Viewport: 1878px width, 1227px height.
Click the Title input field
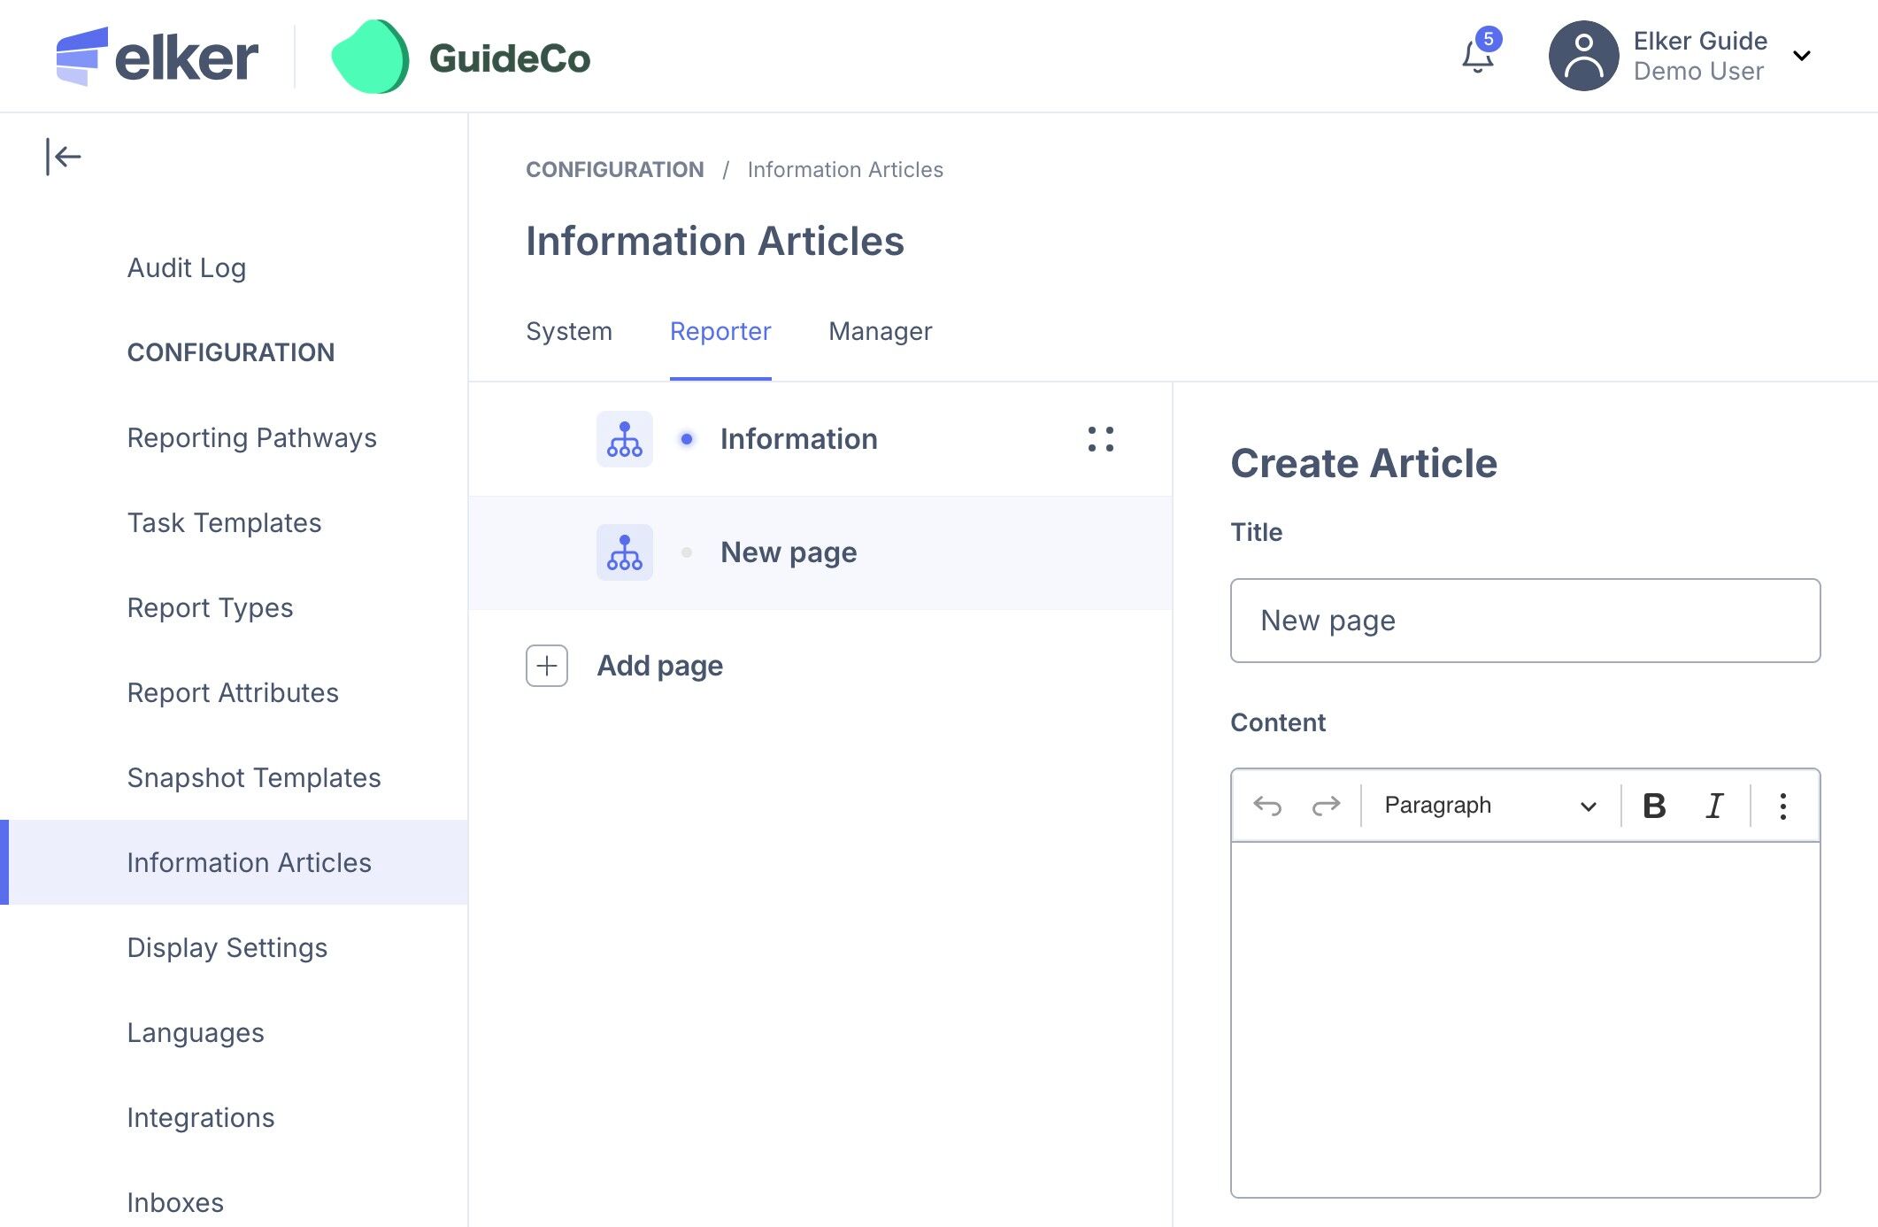(1524, 621)
